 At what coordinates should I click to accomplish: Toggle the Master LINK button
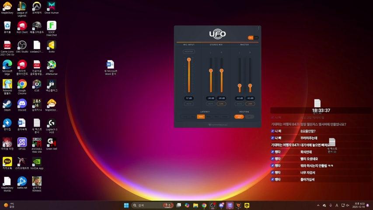[250, 104]
